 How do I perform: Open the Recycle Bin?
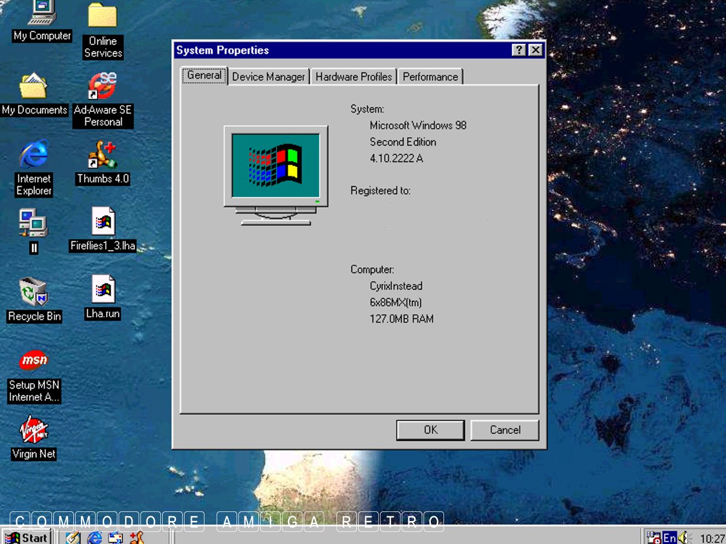(x=34, y=293)
